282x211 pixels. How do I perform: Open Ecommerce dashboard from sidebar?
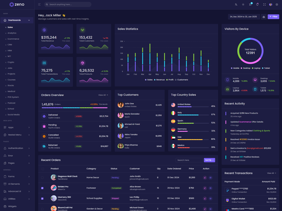[13, 39]
